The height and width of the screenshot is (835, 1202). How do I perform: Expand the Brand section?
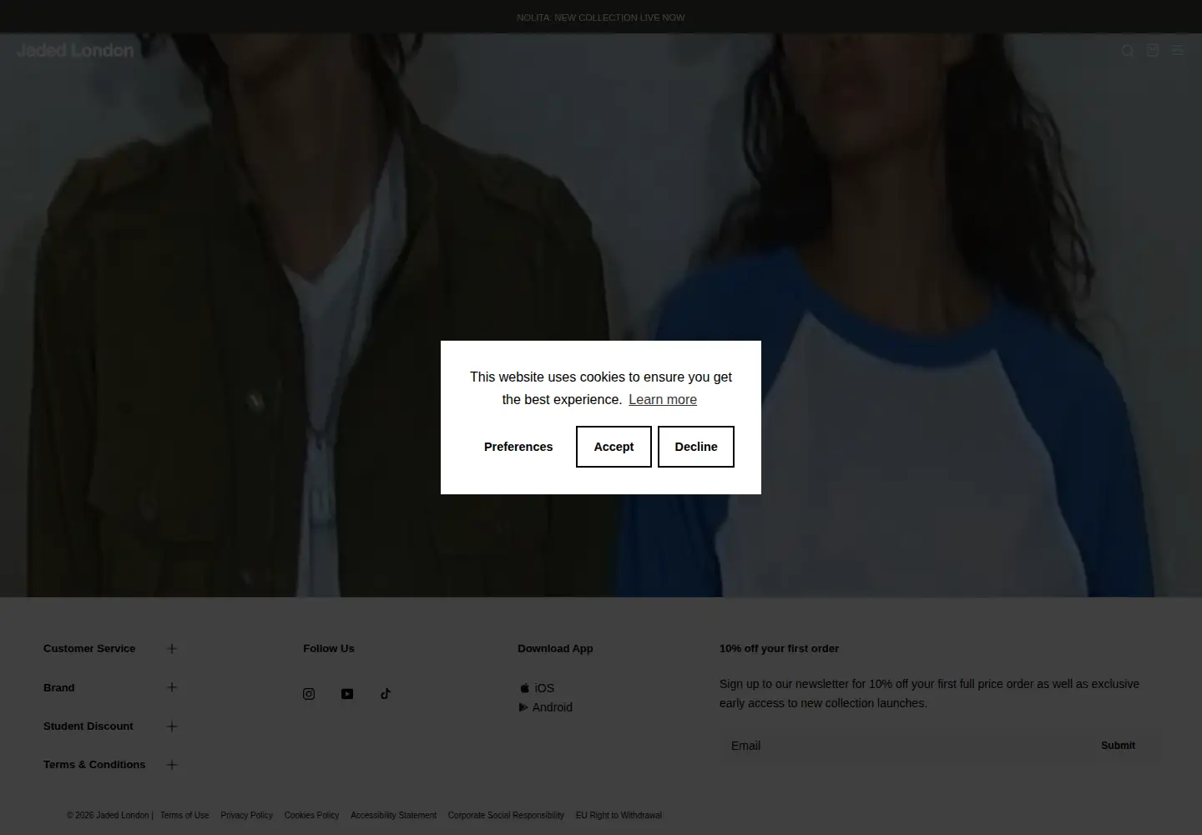[110, 688]
